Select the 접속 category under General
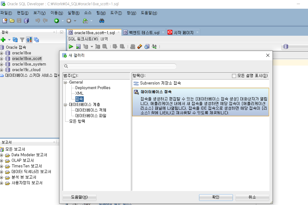 pyautogui.click(x=79, y=99)
